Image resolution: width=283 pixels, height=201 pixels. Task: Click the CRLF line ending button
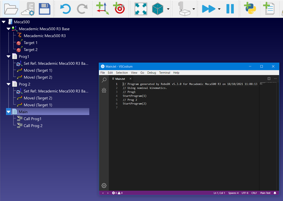click(x=254, y=193)
